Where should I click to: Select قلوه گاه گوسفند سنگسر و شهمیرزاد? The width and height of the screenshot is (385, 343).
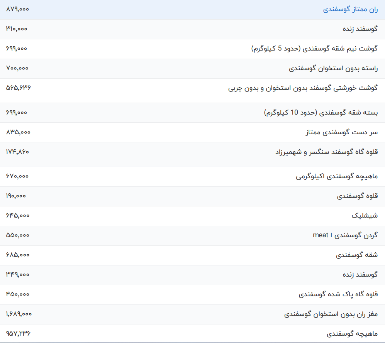(326, 152)
